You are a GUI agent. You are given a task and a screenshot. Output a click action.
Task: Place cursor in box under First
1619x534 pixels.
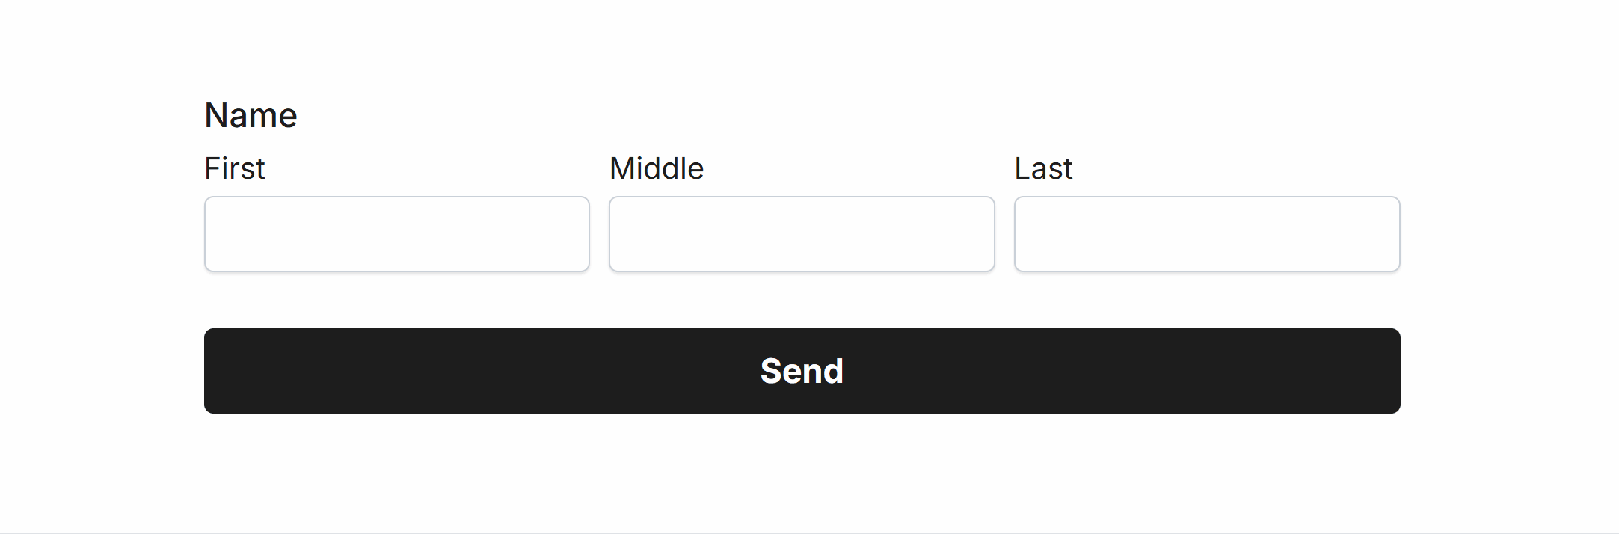click(x=396, y=234)
